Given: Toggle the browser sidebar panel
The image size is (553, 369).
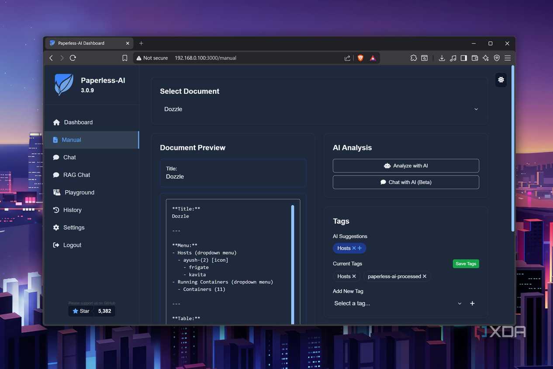Looking at the screenshot, I should pos(464,58).
